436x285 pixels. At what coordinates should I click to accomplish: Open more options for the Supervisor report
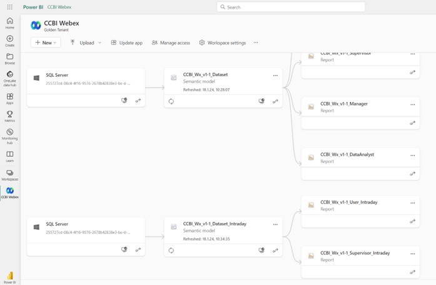coord(413,54)
